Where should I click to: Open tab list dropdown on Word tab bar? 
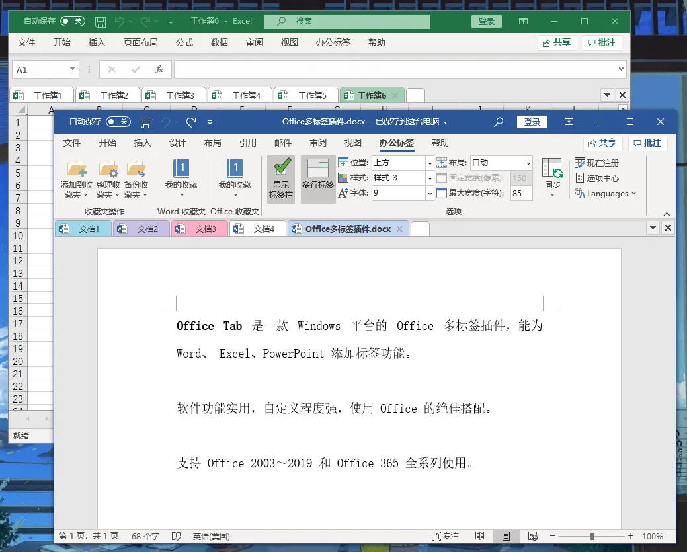point(653,228)
